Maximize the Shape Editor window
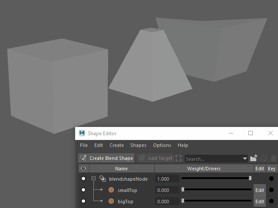278x208 pixels. [251, 133]
